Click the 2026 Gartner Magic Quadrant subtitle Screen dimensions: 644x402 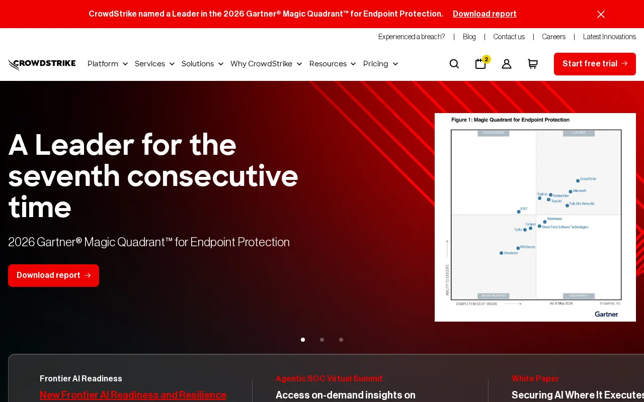149,242
